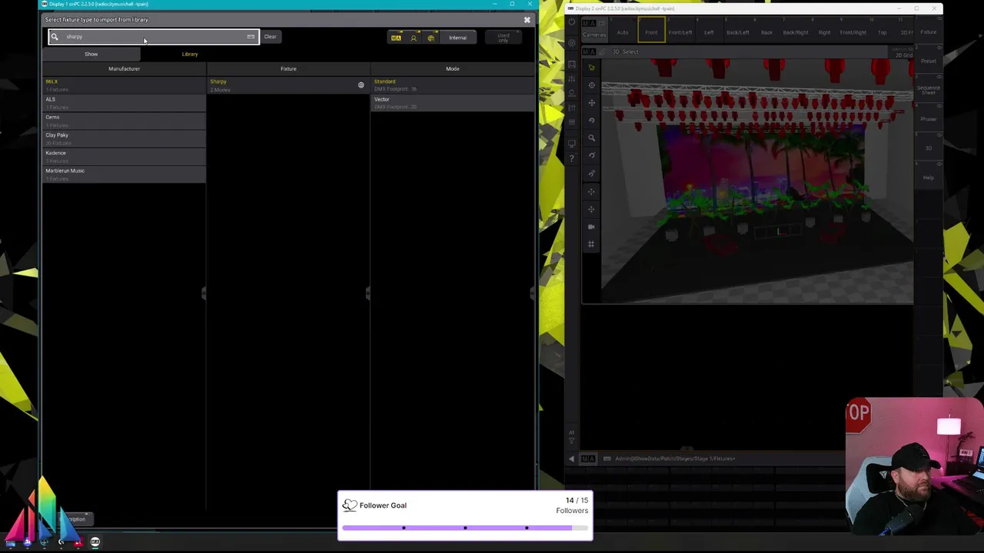The height and width of the screenshot is (553, 984).
Task: Click the globe icon on Sharpy row
Action: 361,85
